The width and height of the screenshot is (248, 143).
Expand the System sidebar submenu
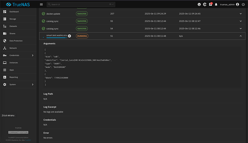[33, 85]
